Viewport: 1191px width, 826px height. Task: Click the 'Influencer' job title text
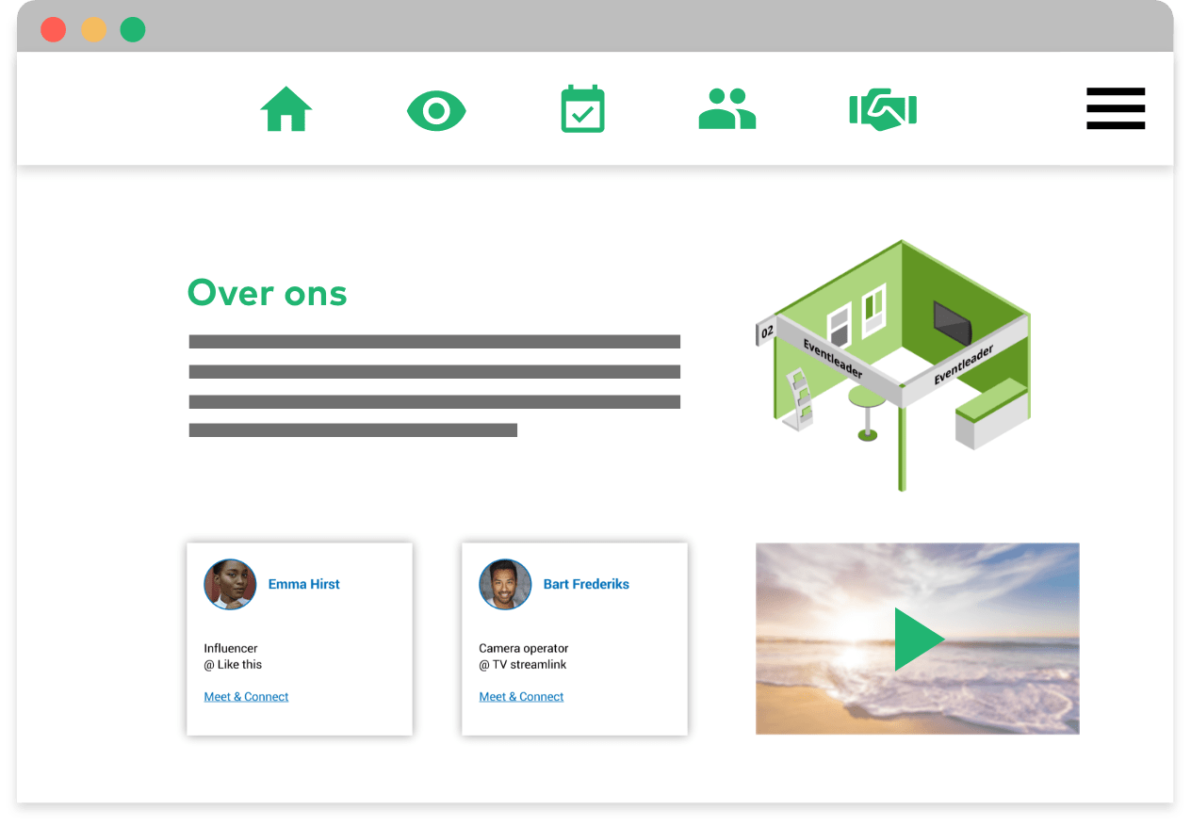[x=231, y=648]
